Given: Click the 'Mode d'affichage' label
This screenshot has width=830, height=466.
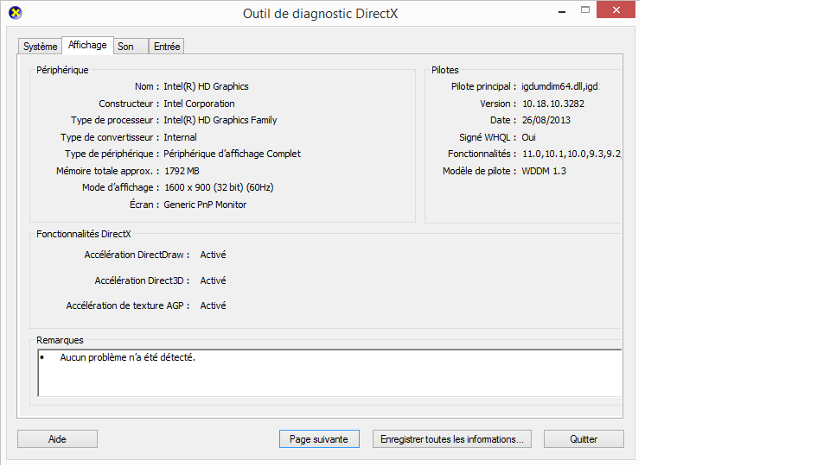Looking at the screenshot, I should pyautogui.click(x=120, y=187).
